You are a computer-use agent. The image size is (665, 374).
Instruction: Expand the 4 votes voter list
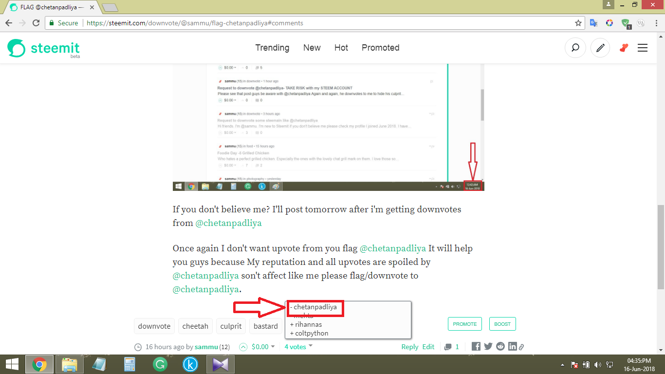coord(298,347)
